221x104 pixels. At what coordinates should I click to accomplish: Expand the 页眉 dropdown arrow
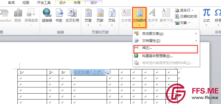(x=88, y=25)
